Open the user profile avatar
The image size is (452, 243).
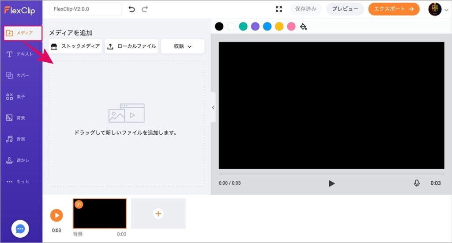(x=435, y=9)
